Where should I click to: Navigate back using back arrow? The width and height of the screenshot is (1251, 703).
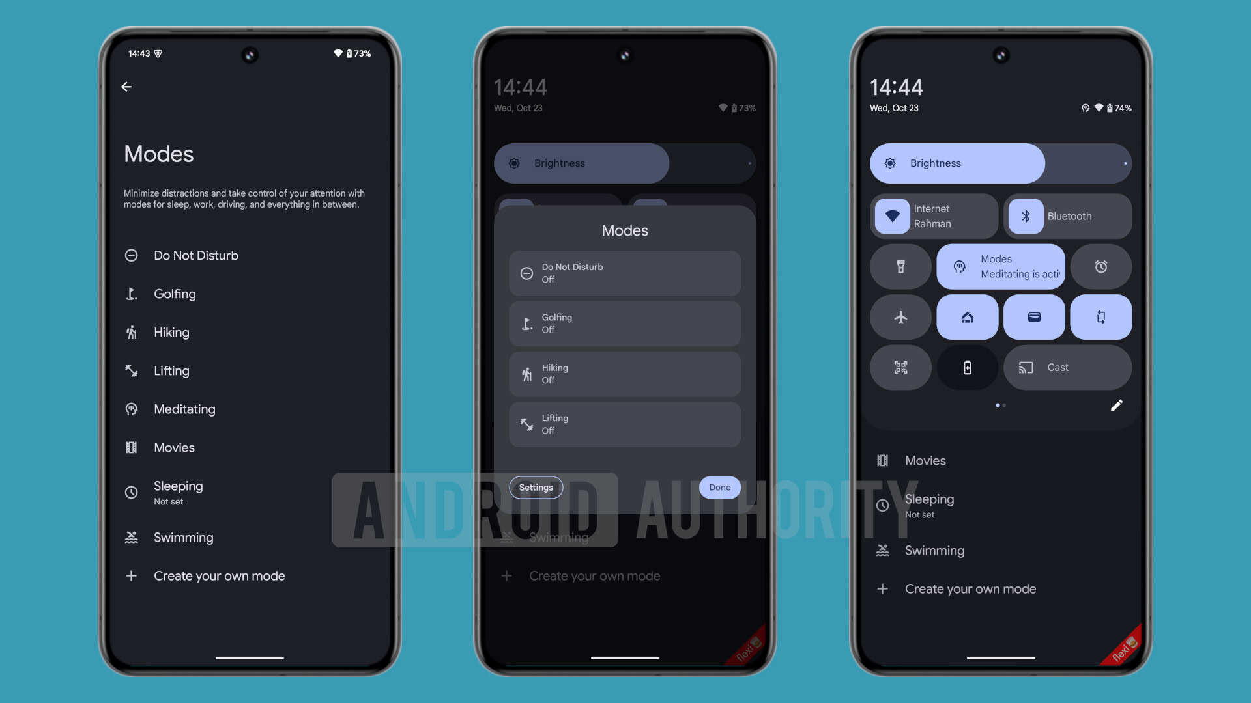coord(126,86)
